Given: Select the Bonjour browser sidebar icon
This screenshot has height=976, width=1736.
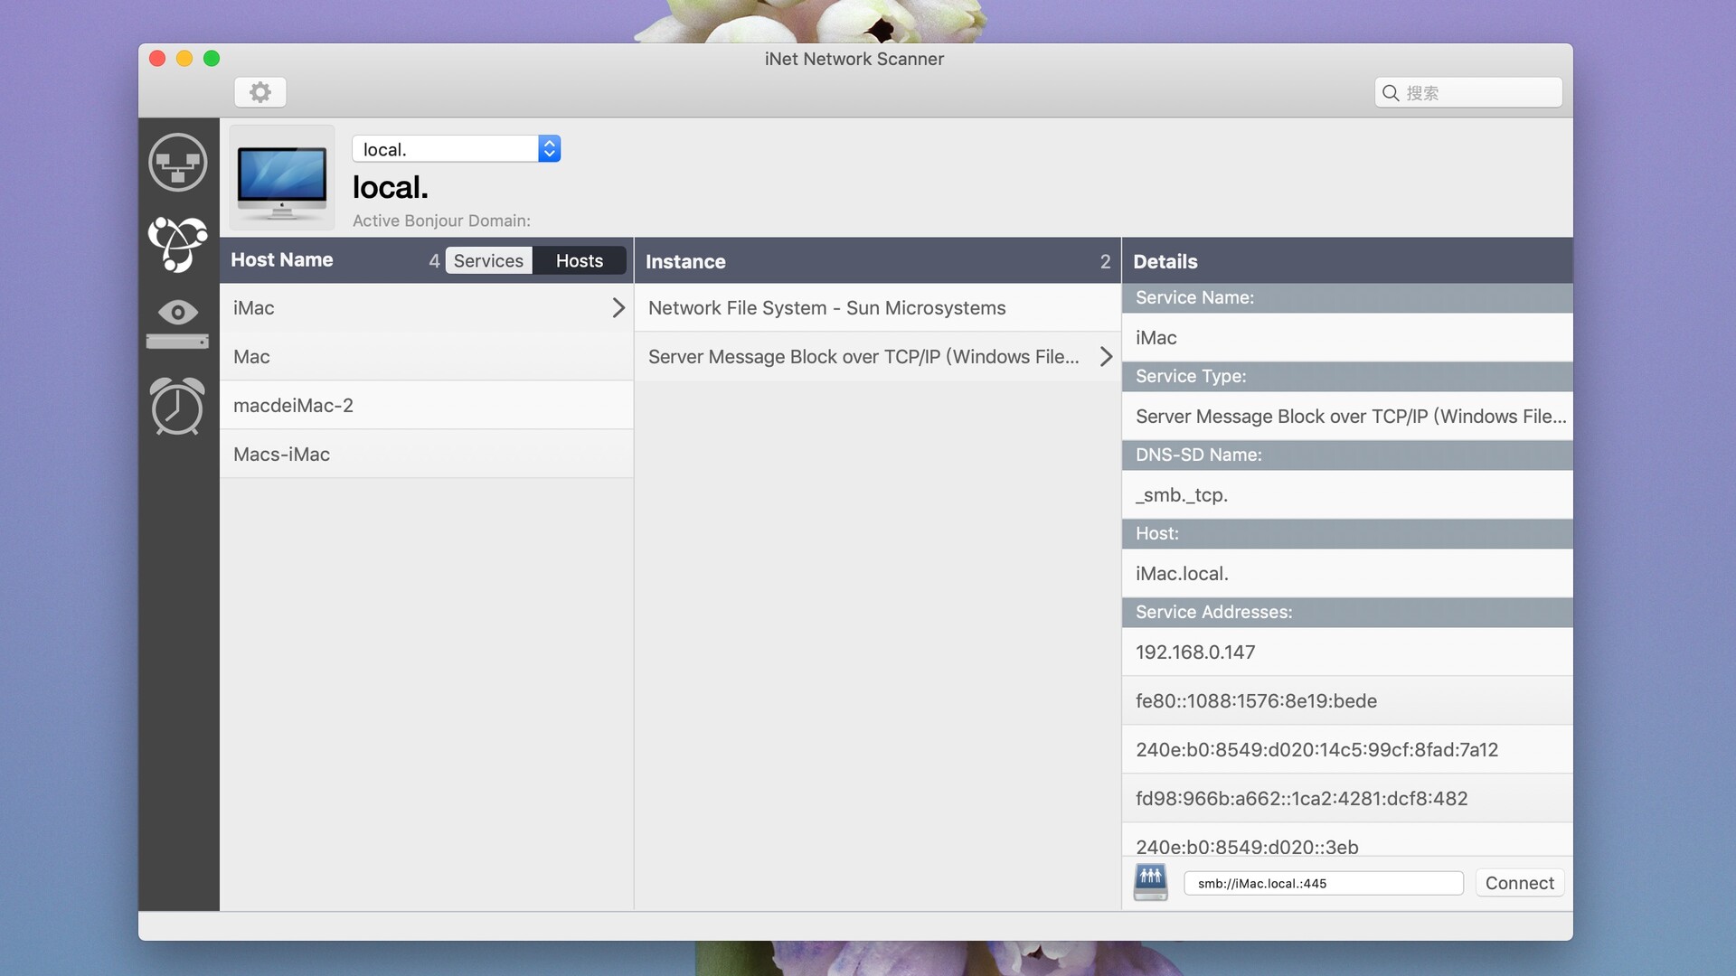Looking at the screenshot, I should click(177, 243).
